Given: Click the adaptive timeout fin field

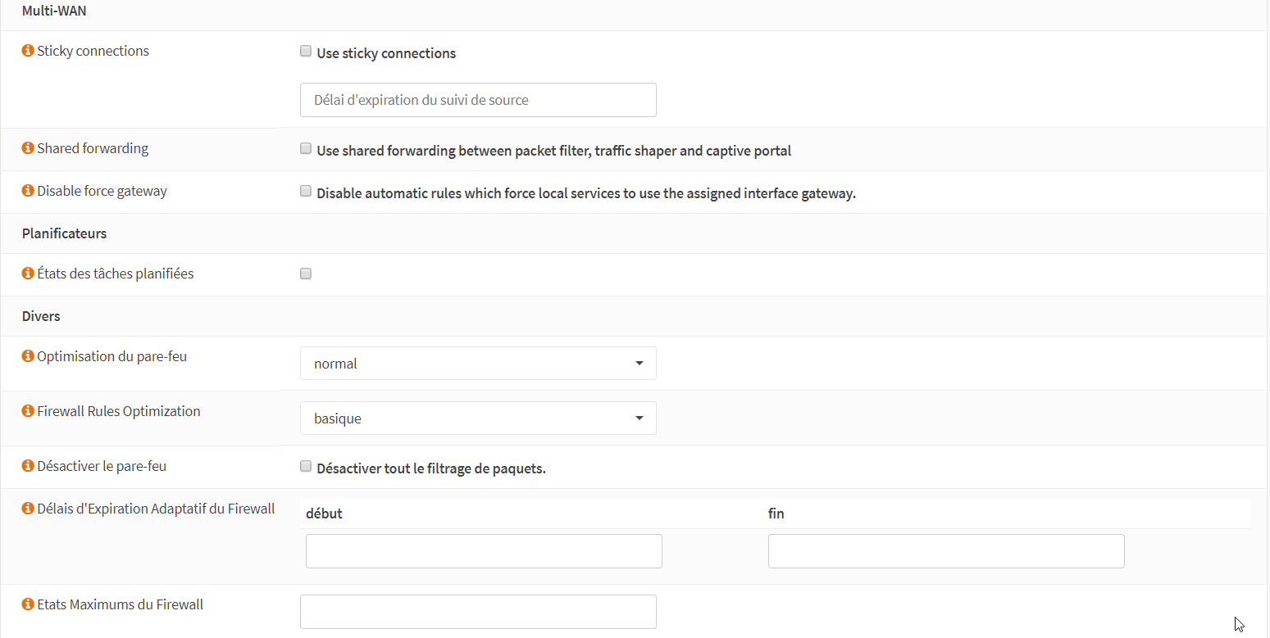Looking at the screenshot, I should coord(946,551).
